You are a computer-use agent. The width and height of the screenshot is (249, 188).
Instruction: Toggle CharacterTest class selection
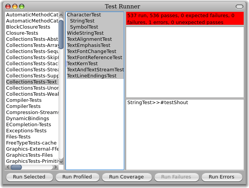pos(84,15)
